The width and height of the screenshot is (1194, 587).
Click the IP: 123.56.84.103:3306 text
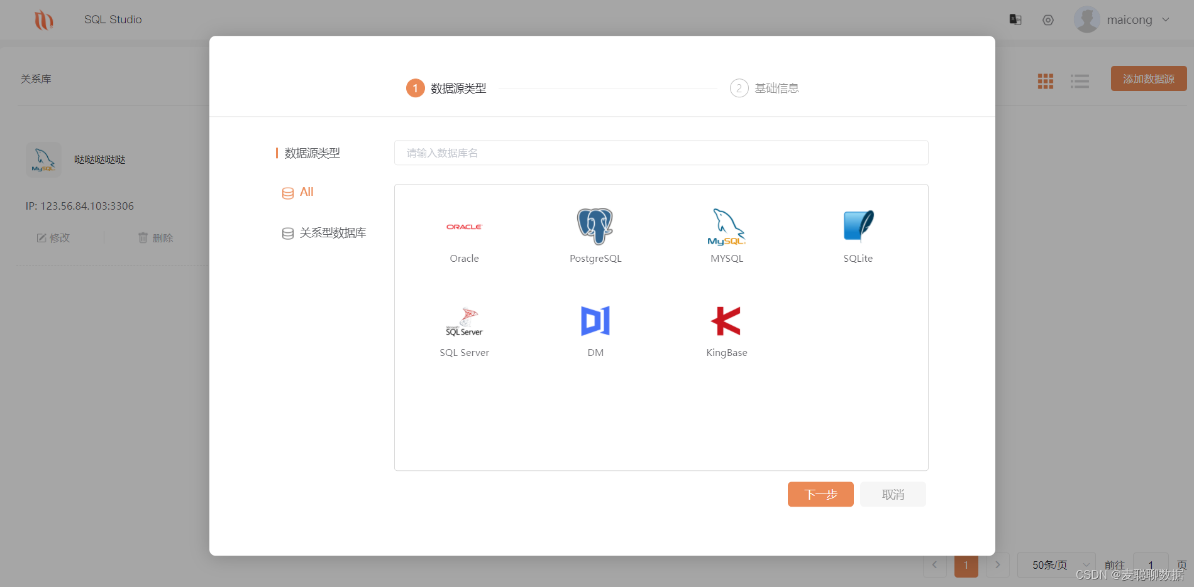pyautogui.click(x=79, y=206)
